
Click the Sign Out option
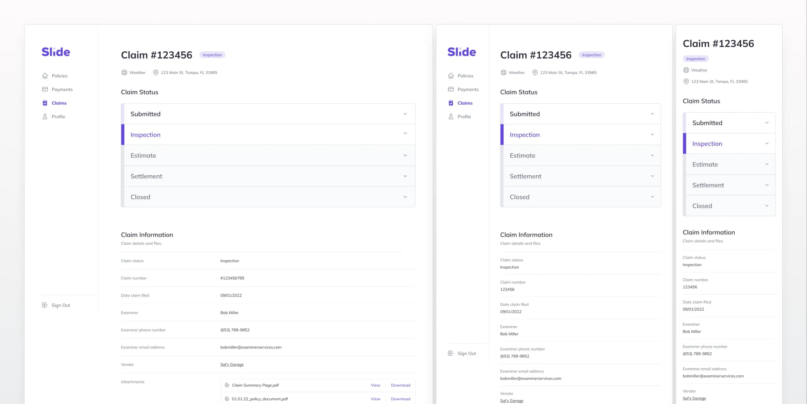pyautogui.click(x=56, y=305)
